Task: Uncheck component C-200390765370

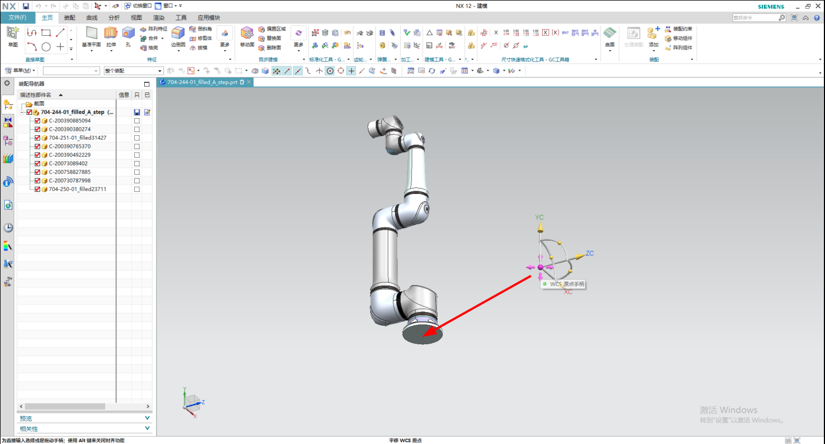Action: pos(37,146)
